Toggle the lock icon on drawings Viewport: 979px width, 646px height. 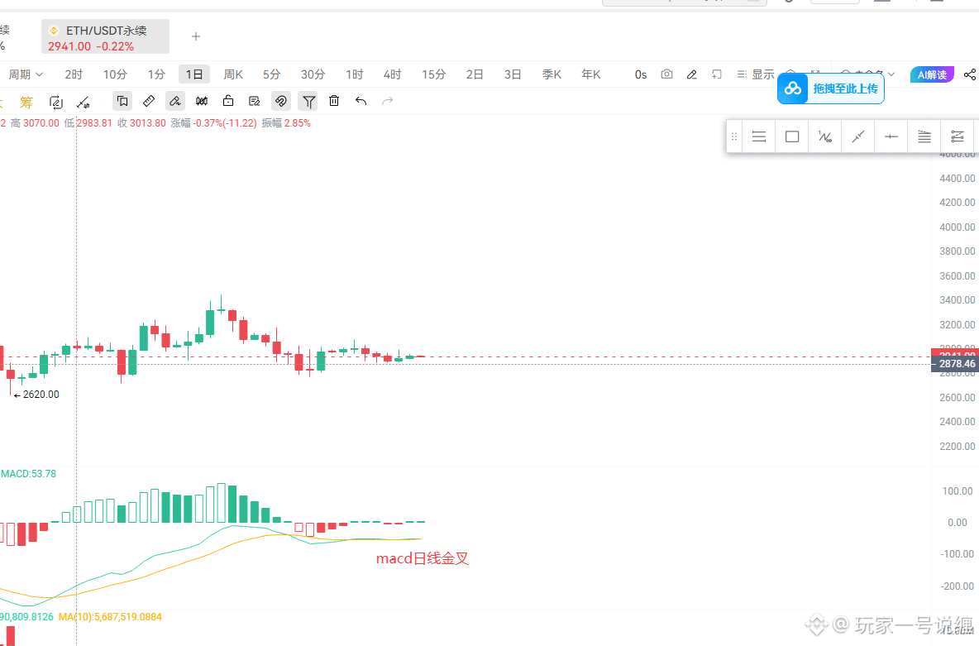[x=227, y=101]
